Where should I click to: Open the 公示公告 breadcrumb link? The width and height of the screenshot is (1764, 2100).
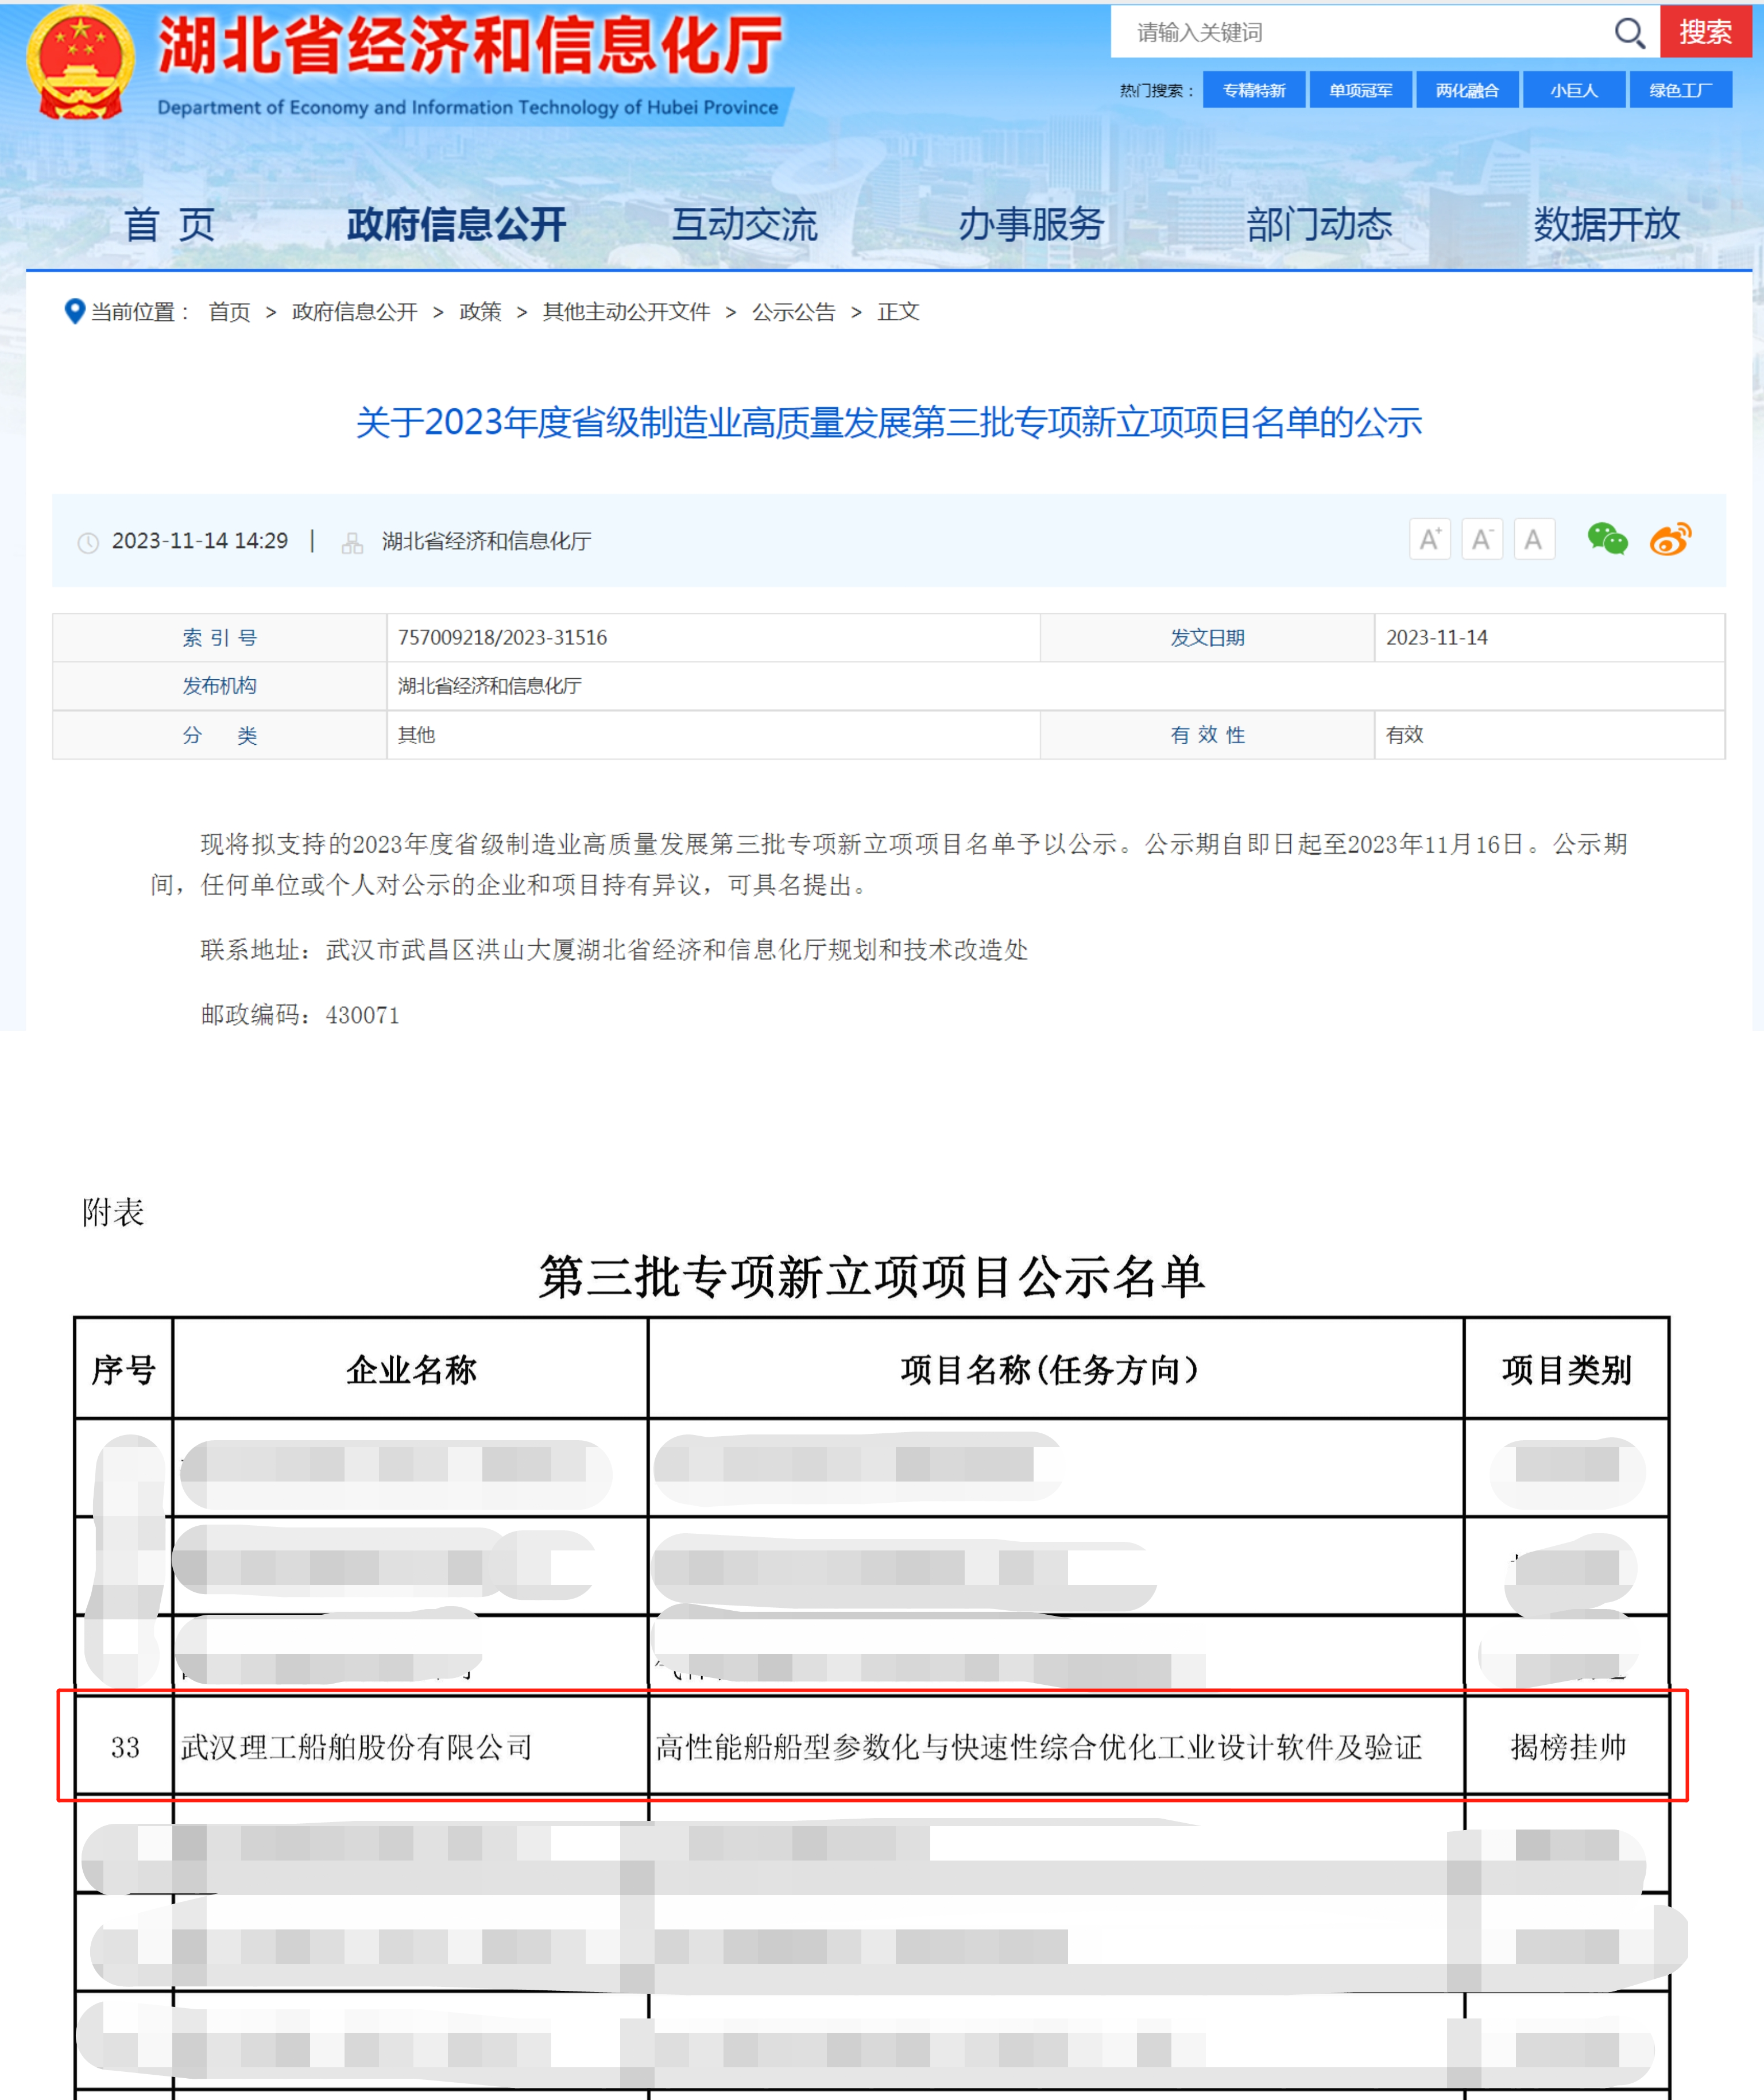793,312
